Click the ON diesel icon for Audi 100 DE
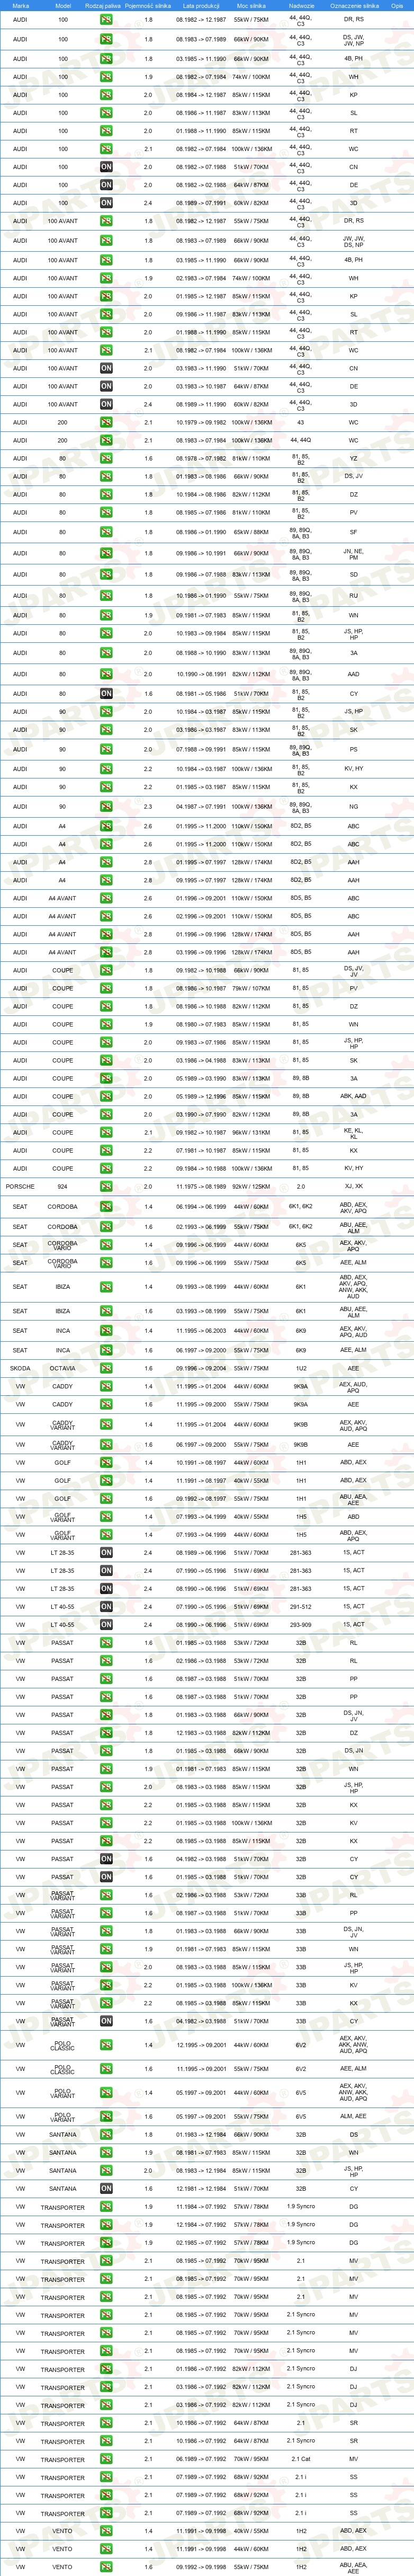 106,185
